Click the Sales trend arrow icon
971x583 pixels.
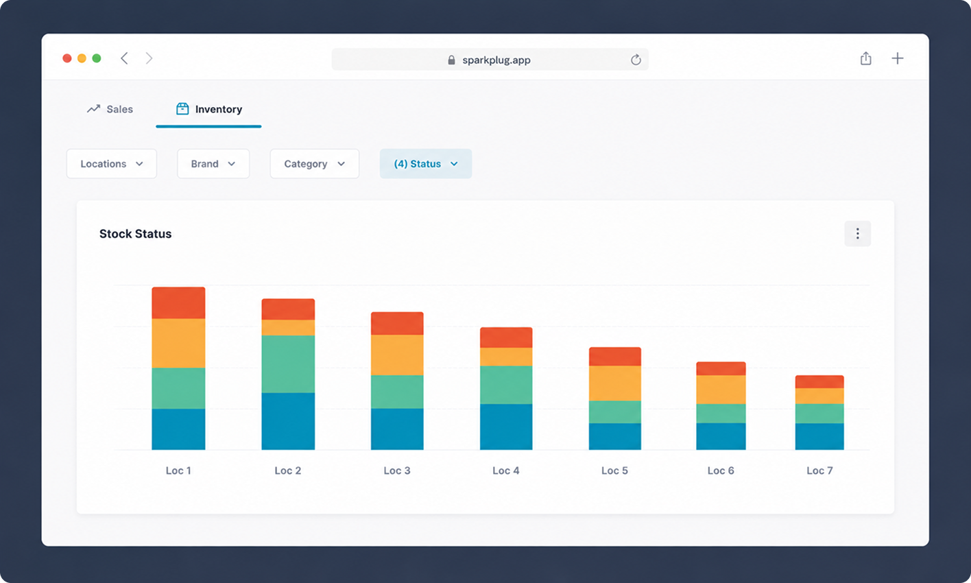pos(93,109)
